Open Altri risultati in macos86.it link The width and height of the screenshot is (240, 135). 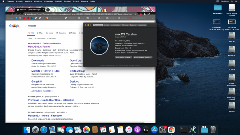(x=42, y=91)
